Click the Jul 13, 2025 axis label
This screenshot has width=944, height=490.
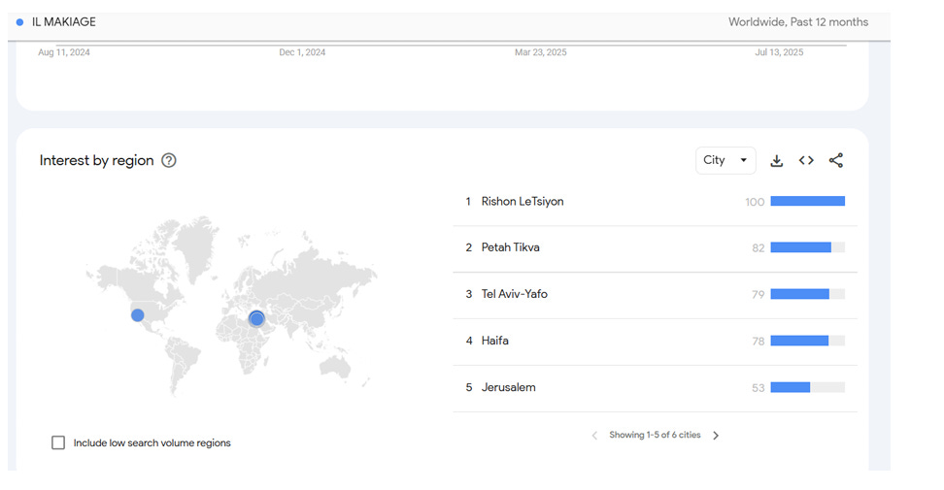(779, 52)
